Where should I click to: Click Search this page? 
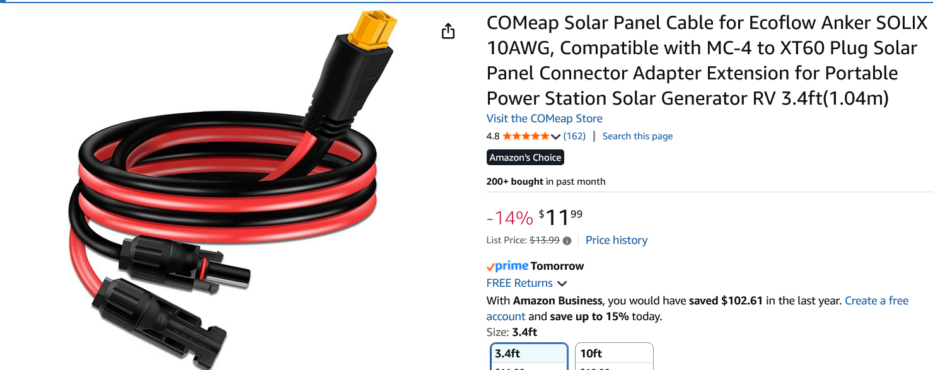637,136
